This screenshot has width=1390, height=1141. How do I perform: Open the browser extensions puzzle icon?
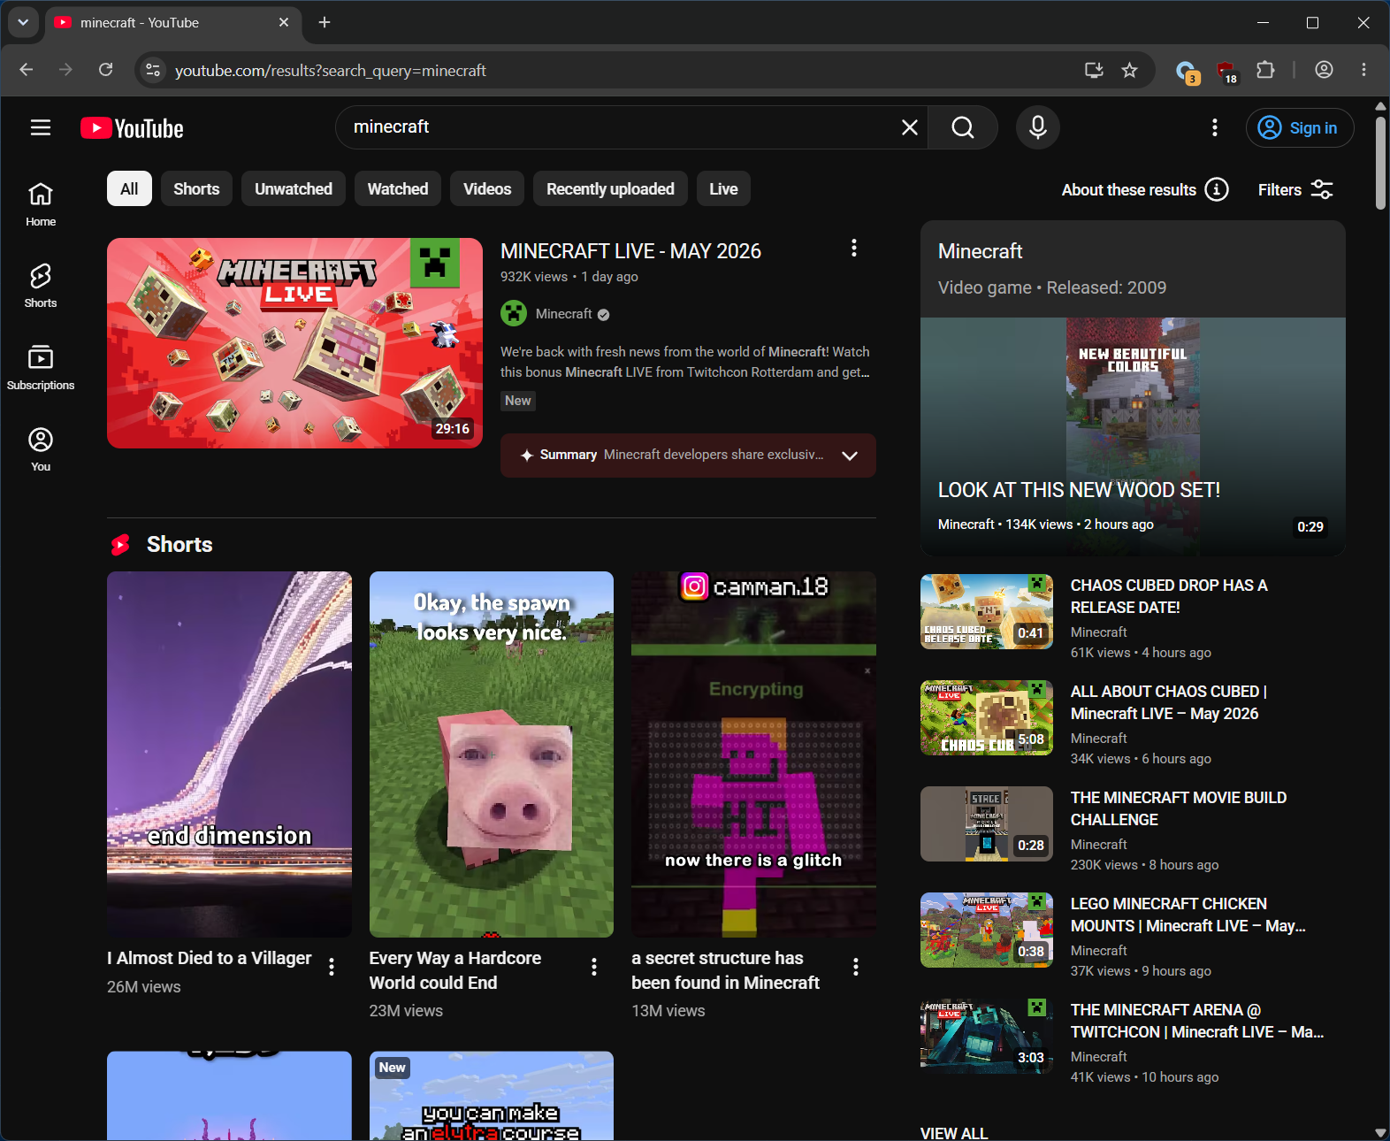coord(1265,70)
